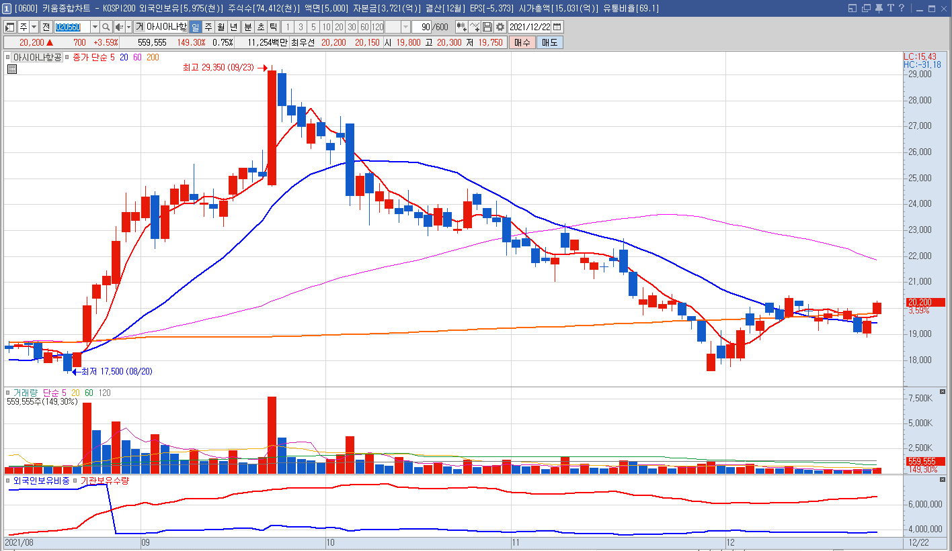Click the duplicate window icon in title bar
This screenshot has width=952, height=551.
click(866, 8)
